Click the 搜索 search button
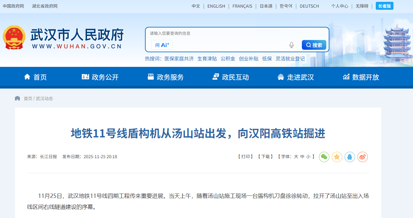The width and height of the screenshot is (413, 218). click(x=314, y=45)
